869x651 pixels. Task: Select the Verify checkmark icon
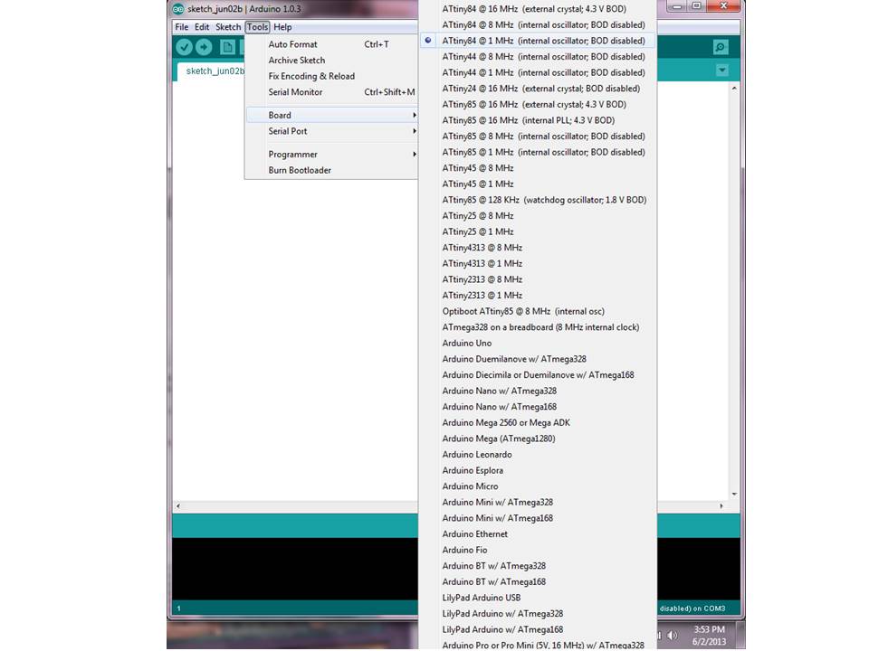[184, 46]
